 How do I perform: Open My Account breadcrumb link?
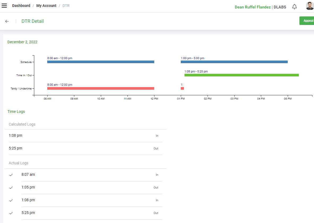coord(46,6)
